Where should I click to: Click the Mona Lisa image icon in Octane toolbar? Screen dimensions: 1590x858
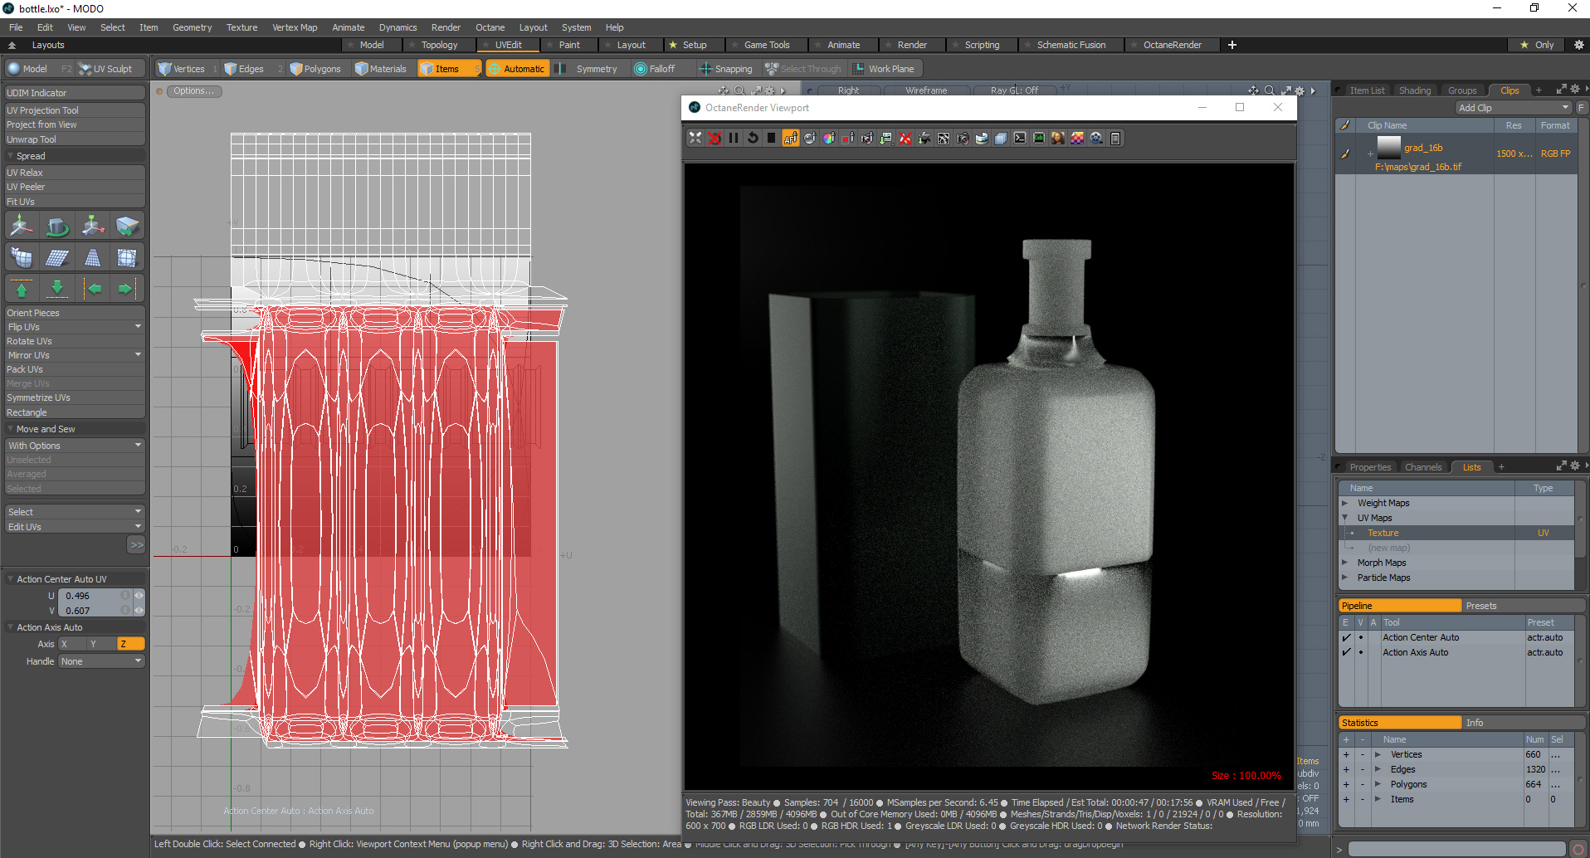[1058, 139]
